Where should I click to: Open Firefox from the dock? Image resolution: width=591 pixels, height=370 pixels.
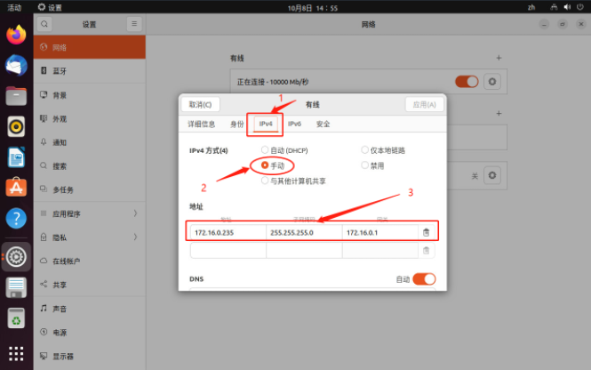[16, 35]
